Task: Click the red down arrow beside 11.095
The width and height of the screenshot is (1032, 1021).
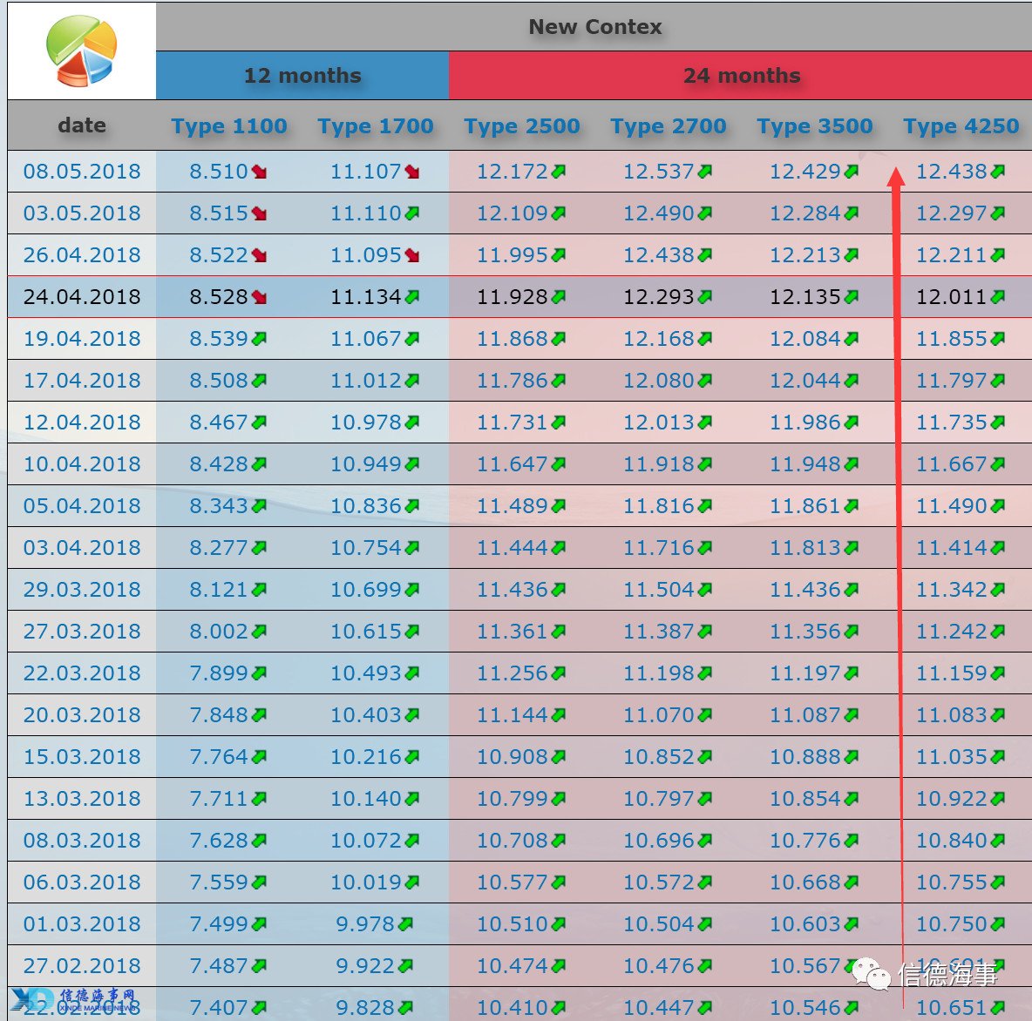Action: [x=412, y=255]
